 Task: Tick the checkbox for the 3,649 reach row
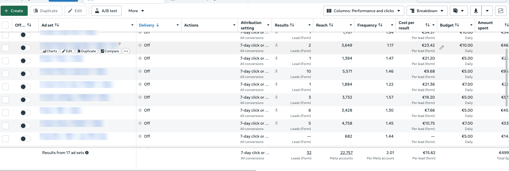[x=5, y=48]
